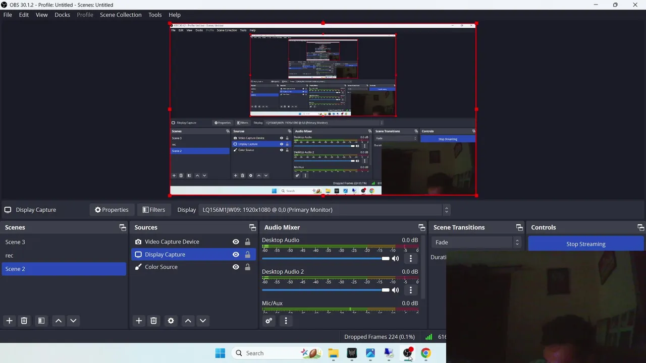Lock the Display Capture source

coord(247,255)
